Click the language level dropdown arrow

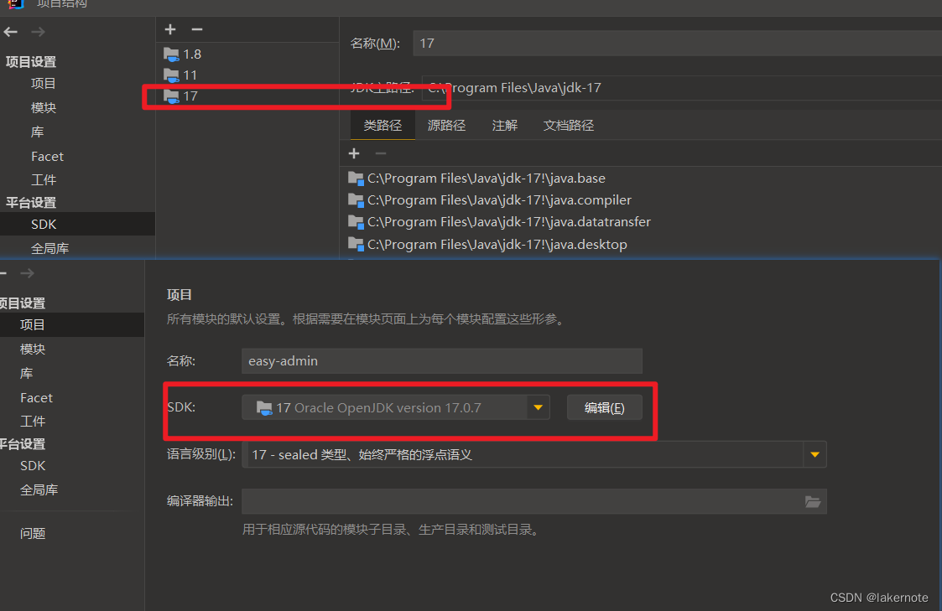tap(815, 454)
